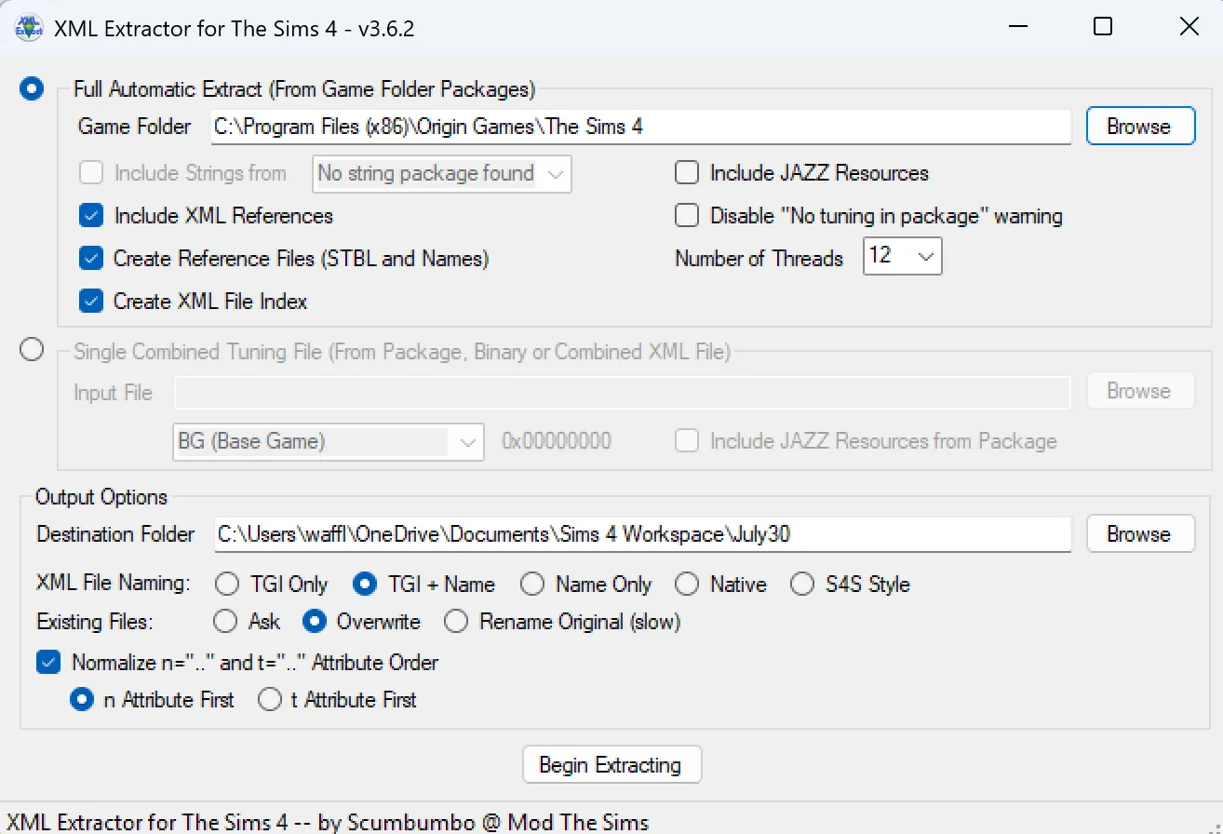
Task: Choose Rename Original for existing files
Action: click(x=455, y=622)
